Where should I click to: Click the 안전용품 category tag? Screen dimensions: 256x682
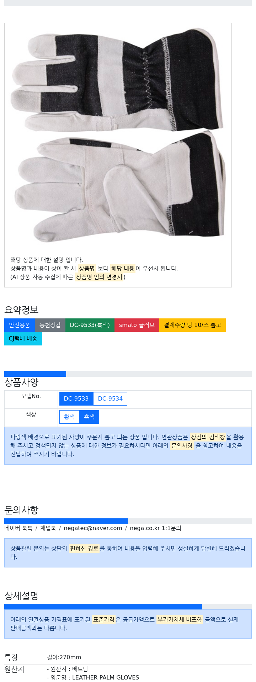tap(20, 325)
